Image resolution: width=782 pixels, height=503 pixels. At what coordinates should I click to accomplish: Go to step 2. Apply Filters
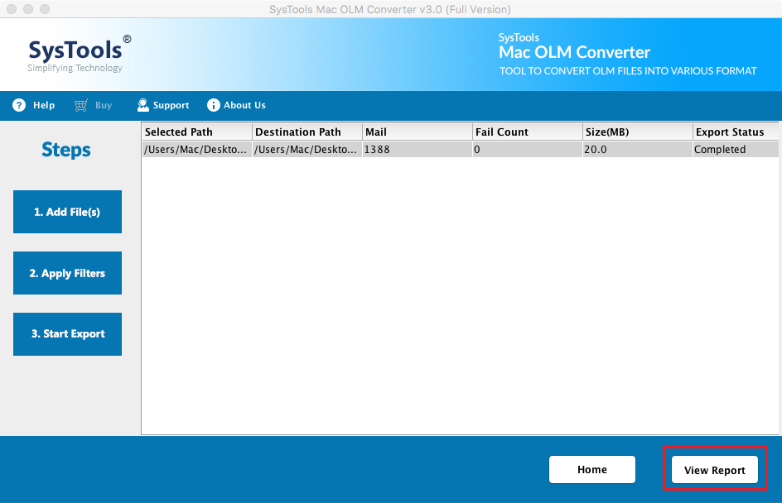(67, 273)
